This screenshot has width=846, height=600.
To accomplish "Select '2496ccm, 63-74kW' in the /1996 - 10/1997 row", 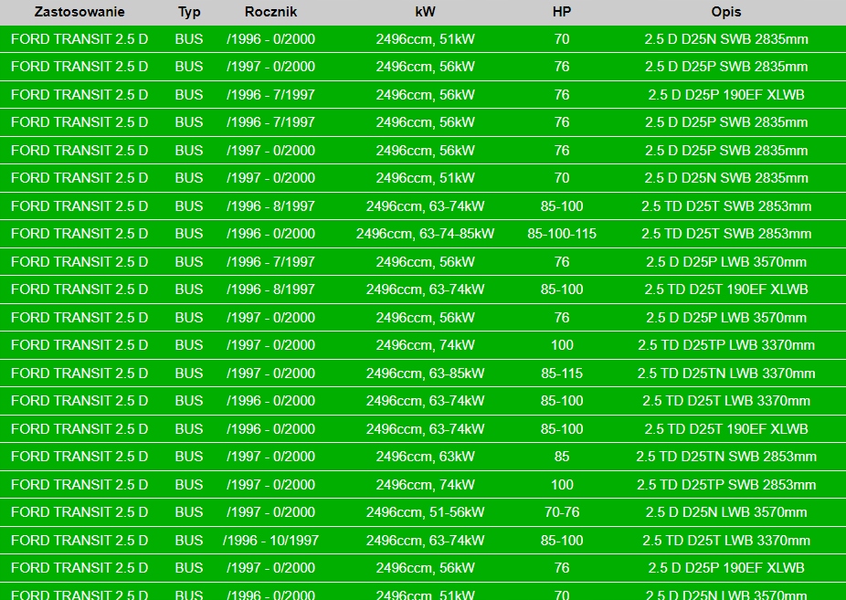I will pos(425,540).
